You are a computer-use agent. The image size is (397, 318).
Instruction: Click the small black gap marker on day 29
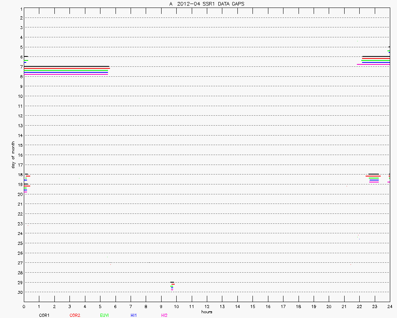tap(172, 282)
